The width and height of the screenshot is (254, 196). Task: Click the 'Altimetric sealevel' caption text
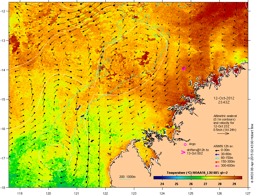225,116
